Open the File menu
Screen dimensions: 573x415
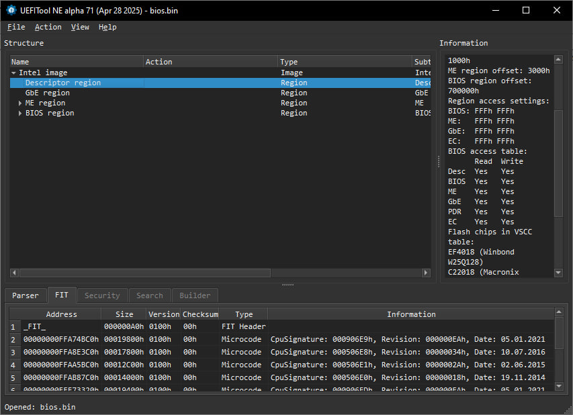point(16,27)
